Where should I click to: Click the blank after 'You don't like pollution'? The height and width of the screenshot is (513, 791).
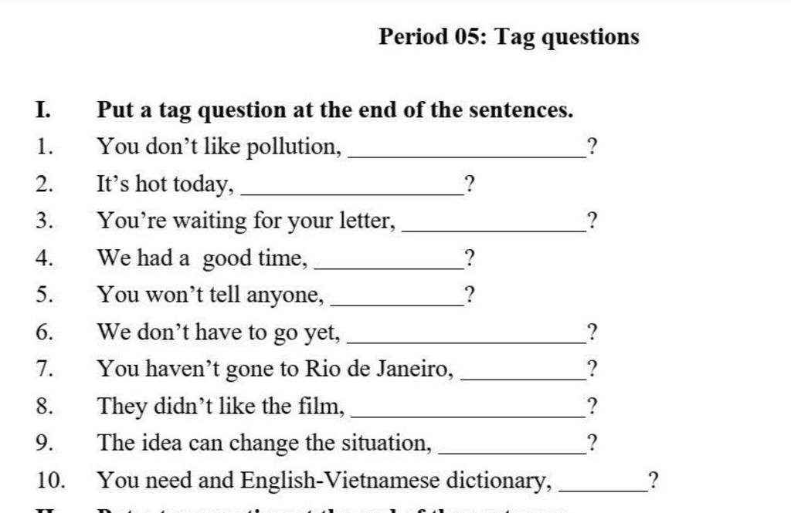click(467, 153)
